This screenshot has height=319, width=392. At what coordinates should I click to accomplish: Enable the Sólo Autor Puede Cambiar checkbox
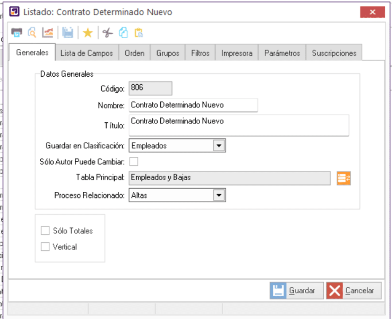133,161
